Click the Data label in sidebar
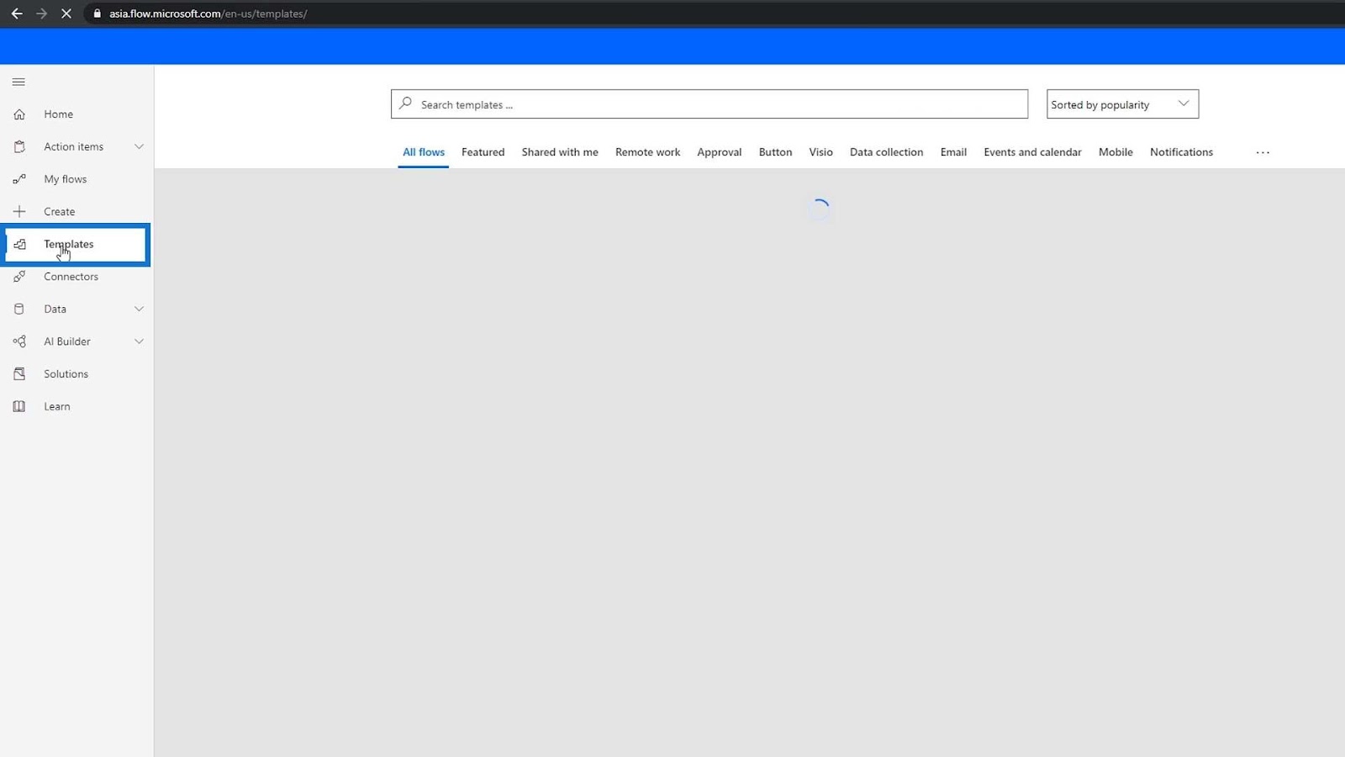The height and width of the screenshot is (757, 1345). click(55, 309)
